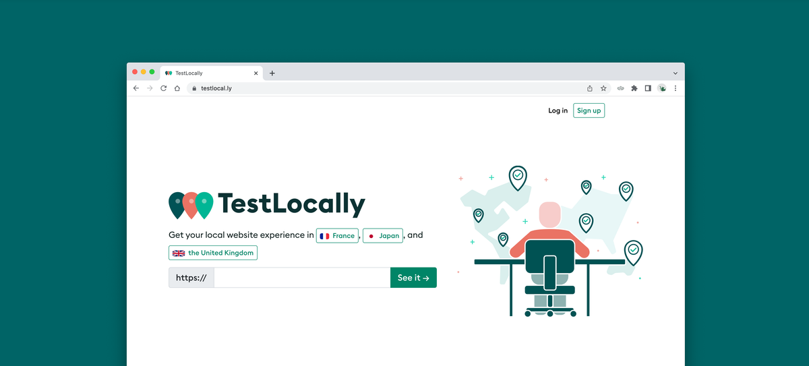Open the Chrome profile avatar
This screenshot has width=809, height=366.
pos(662,88)
